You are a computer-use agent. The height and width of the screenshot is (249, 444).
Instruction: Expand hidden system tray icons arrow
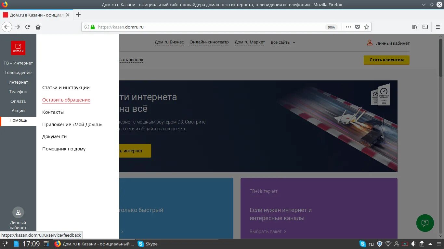click(x=430, y=244)
